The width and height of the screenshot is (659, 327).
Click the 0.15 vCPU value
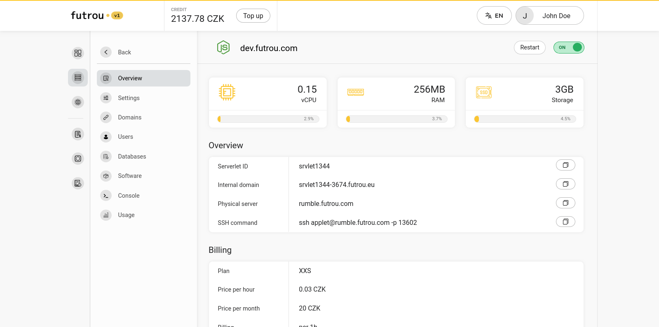(307, 89)
